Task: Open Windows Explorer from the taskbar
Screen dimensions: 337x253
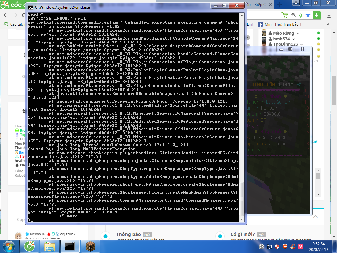Action: point(49,246)
